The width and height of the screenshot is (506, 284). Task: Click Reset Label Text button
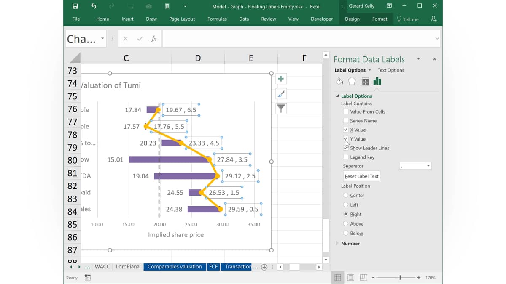tap(362, 176)
